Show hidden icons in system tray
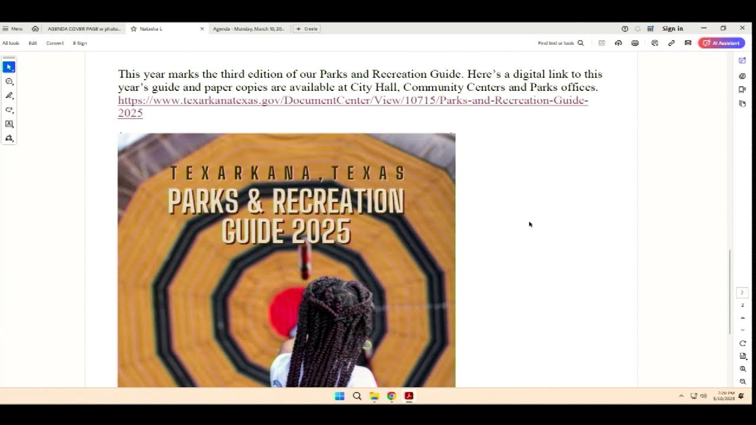Screen dimensions: 756x425 681,396
